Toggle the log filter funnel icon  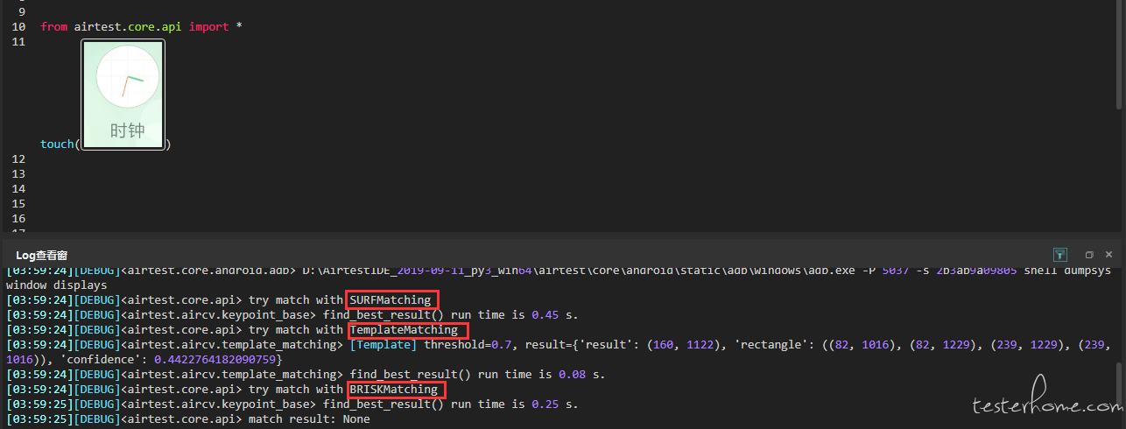click(1059, 255)
